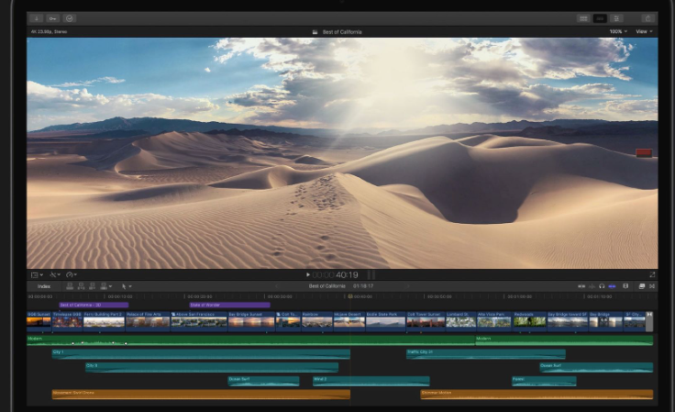Select the Redwoods clip
Screen dimensions: 675x412
pyautogui.click(x=529, y=321)
